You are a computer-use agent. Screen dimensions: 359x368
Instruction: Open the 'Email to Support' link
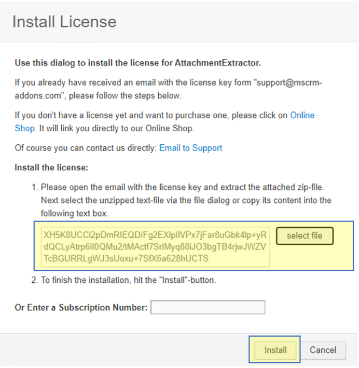(190, 148)
